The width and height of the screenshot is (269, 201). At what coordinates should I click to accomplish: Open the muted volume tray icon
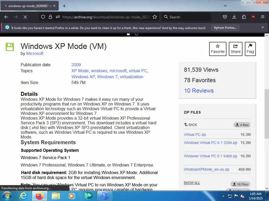(x=242, y=196)
